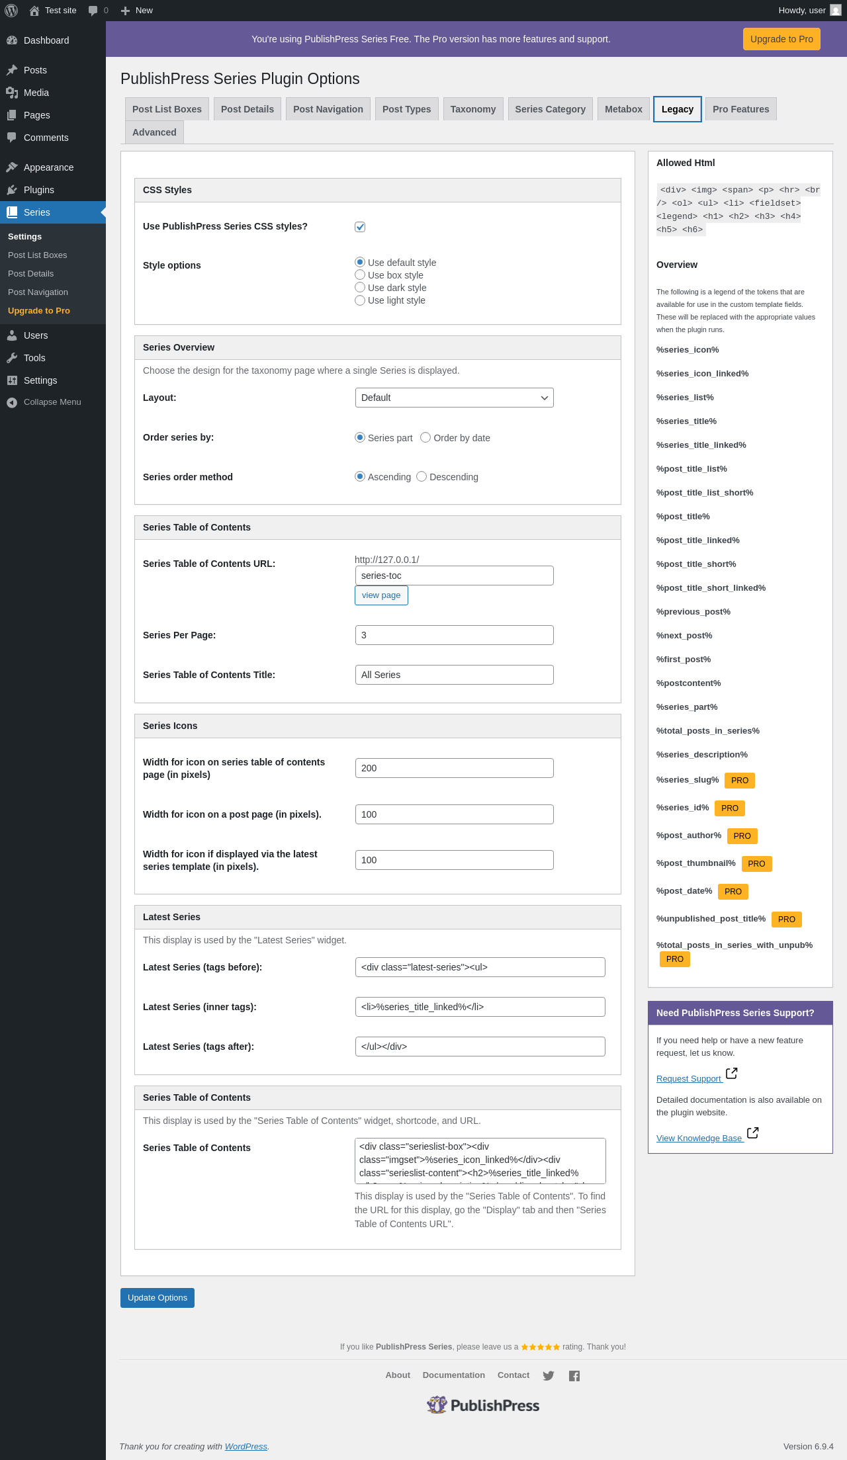Click the Collapse Menu arrow icon
Image resolution: width=847 pixels, height=1460 pixels.
coord(12,402)
